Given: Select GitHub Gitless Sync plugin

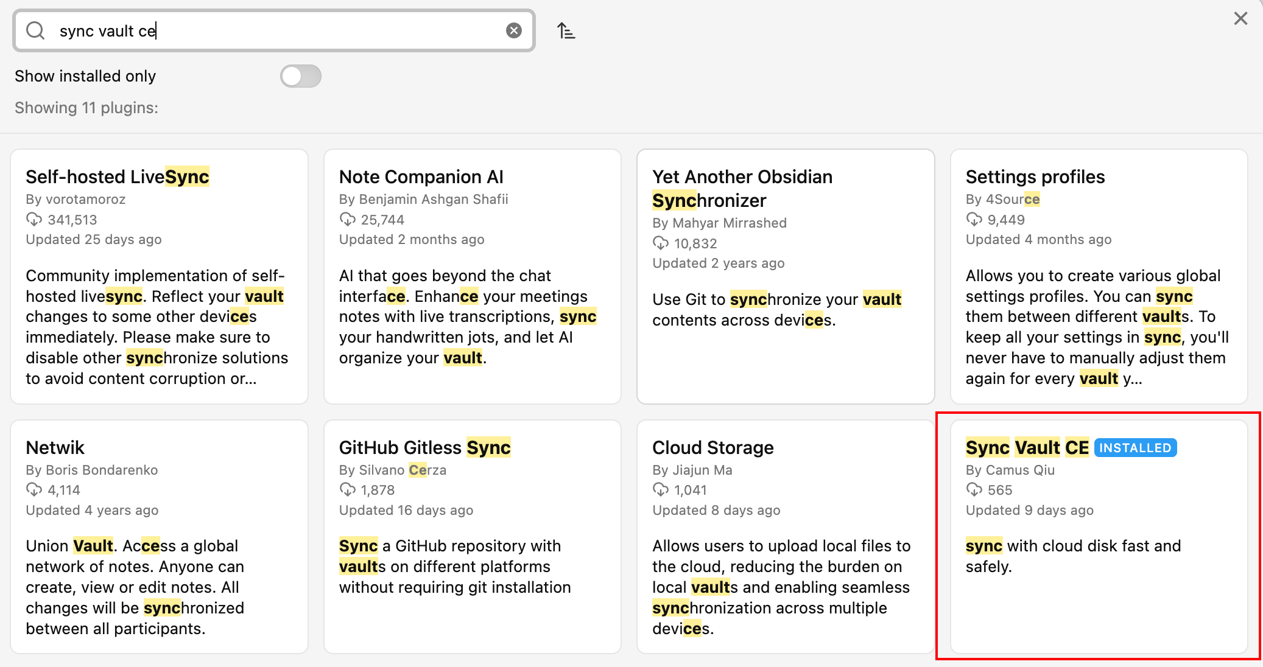Looking at the screenshot, I should pos(472,537).
